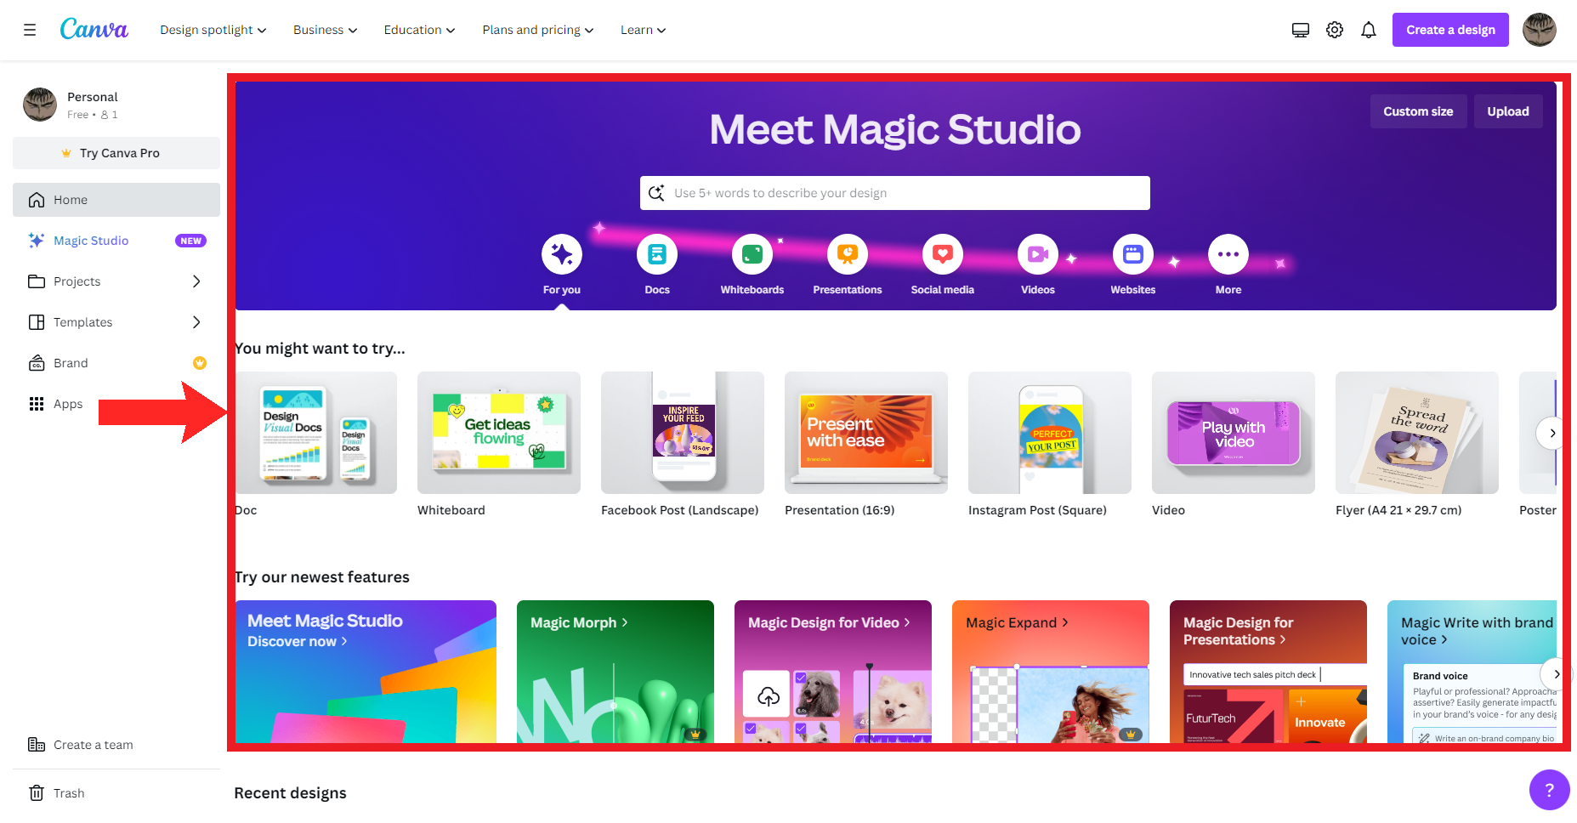This screenshot has width=1577, height=823.
Task: Select the Videos category icon
Action: pos(1038,253)
